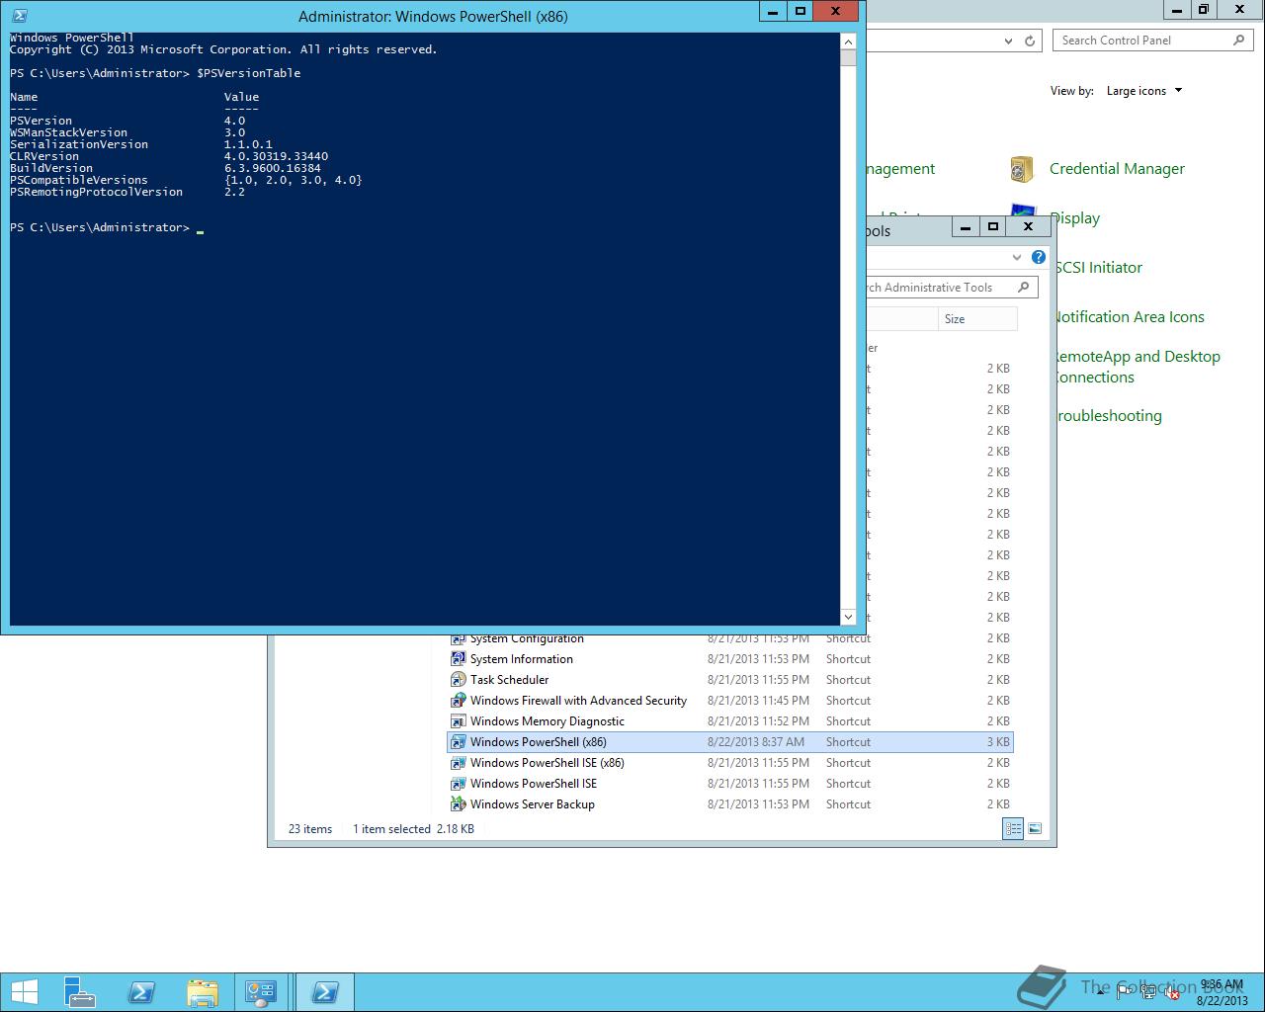
Task: Click the Start button
Action: pos(24,991)
